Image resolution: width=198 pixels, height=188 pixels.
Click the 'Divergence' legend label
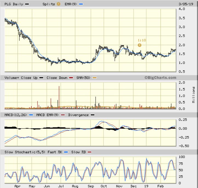tap(78, 115)
